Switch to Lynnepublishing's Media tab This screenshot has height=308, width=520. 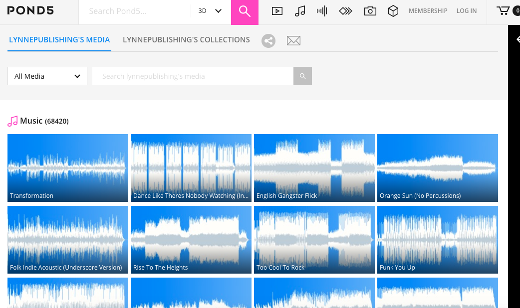pyautogui.click(x=59, y=40)
